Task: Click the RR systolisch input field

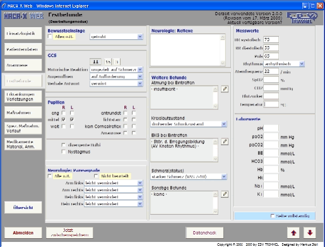Action: [x=271, y=40]
